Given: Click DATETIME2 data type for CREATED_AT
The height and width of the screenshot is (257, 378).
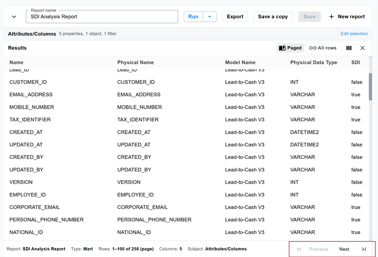Looking at the screenshot, I should click(304, 132).
